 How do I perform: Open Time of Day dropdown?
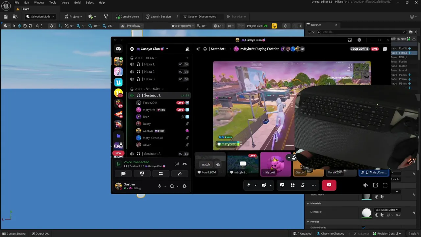click(132, 26)
